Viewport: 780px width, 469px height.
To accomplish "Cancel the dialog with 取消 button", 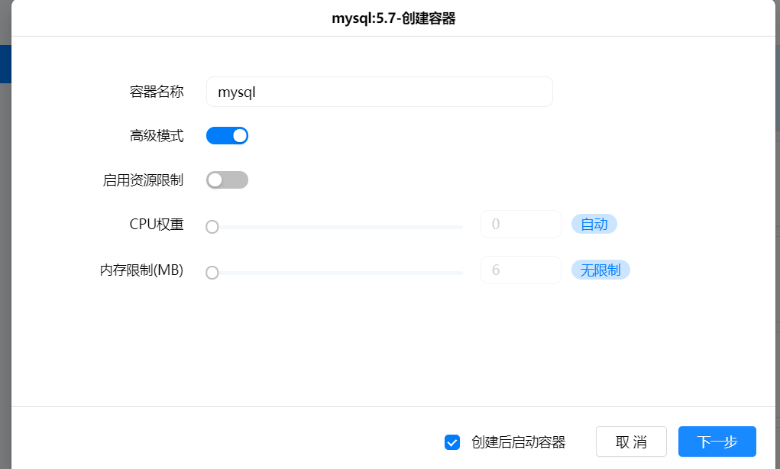I will (631, 442).
